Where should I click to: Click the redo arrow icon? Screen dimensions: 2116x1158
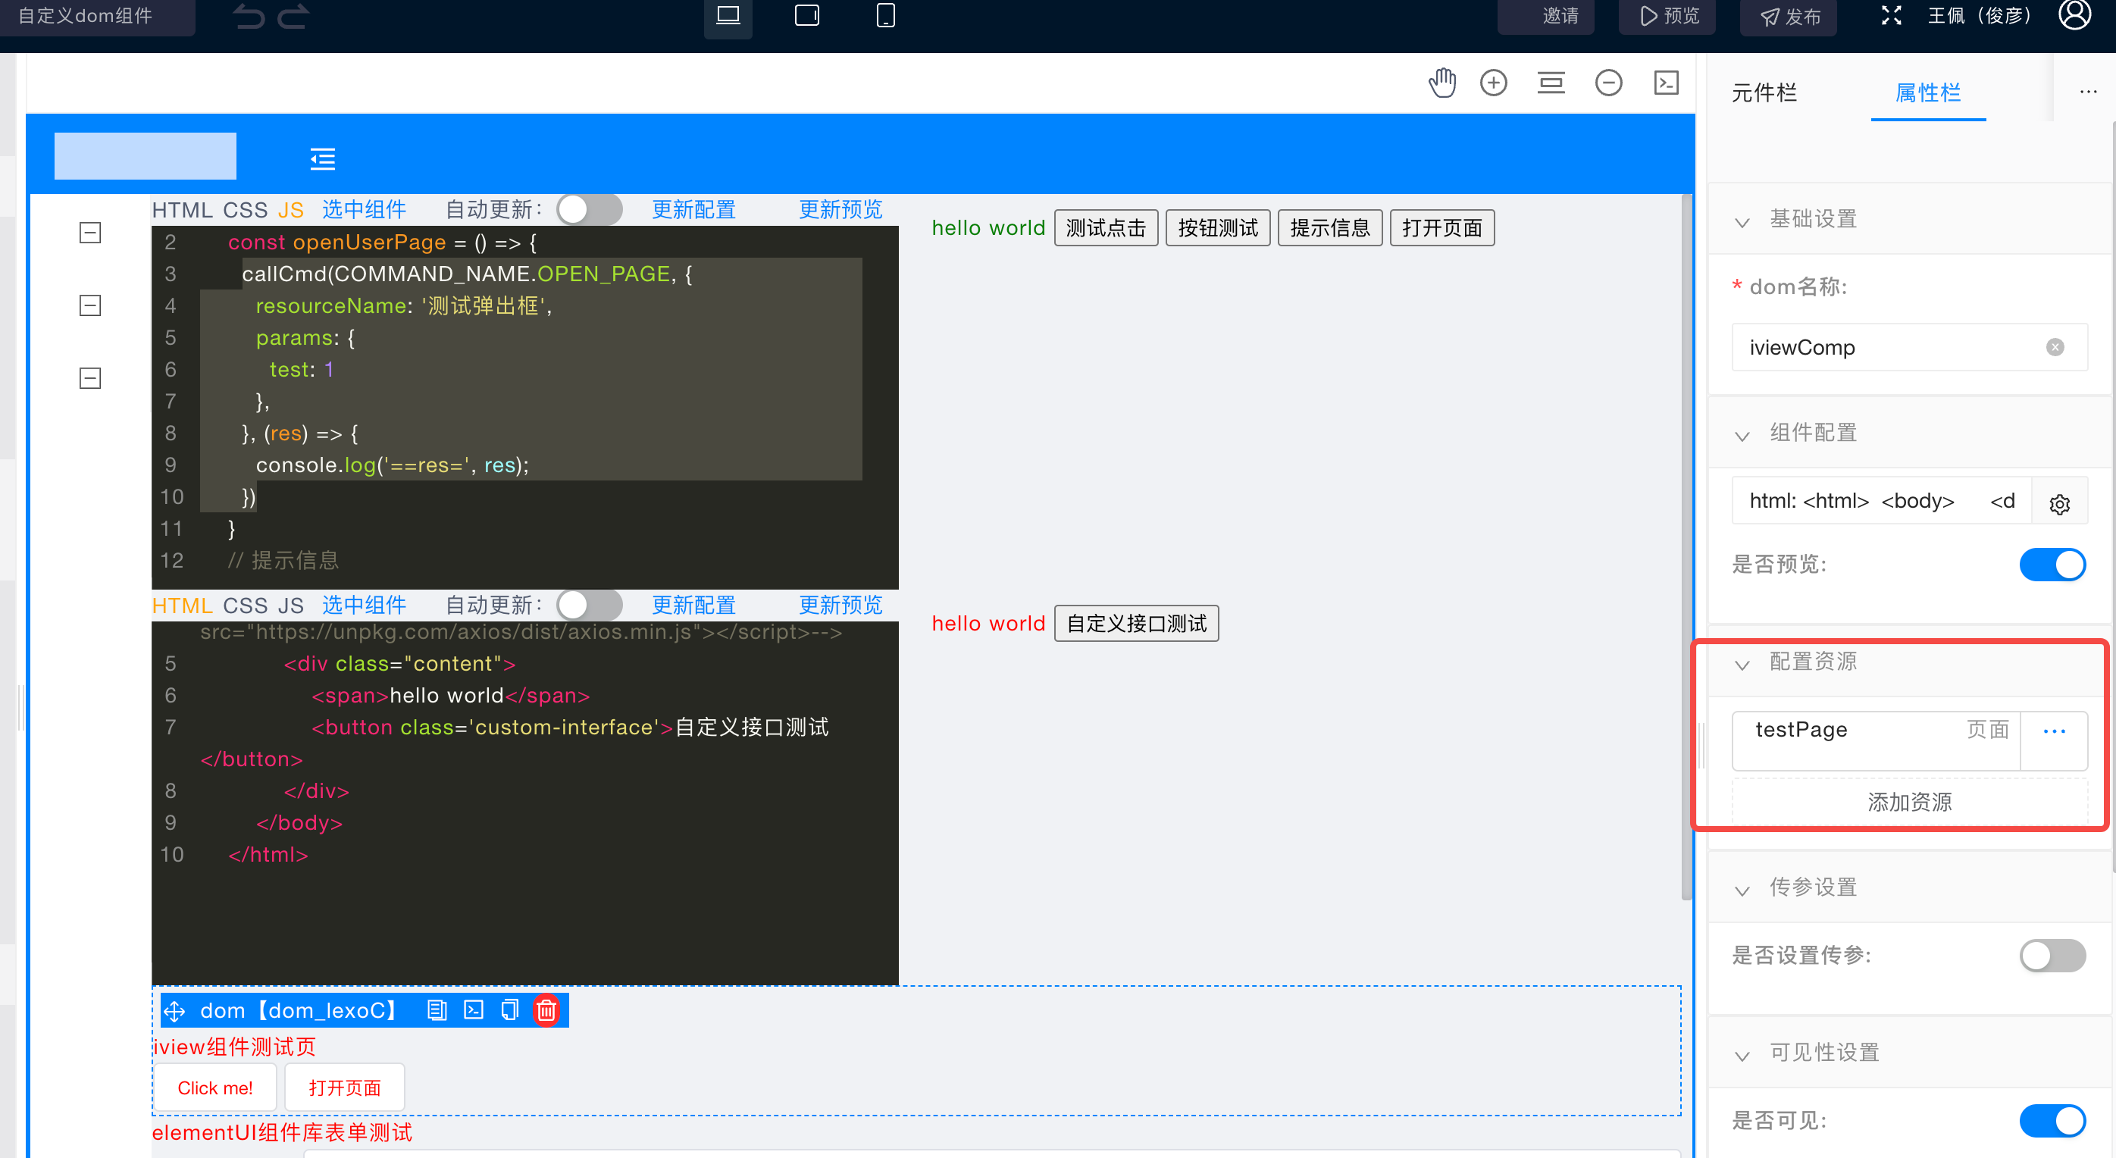pyautogui.click(x=293, y=17)
